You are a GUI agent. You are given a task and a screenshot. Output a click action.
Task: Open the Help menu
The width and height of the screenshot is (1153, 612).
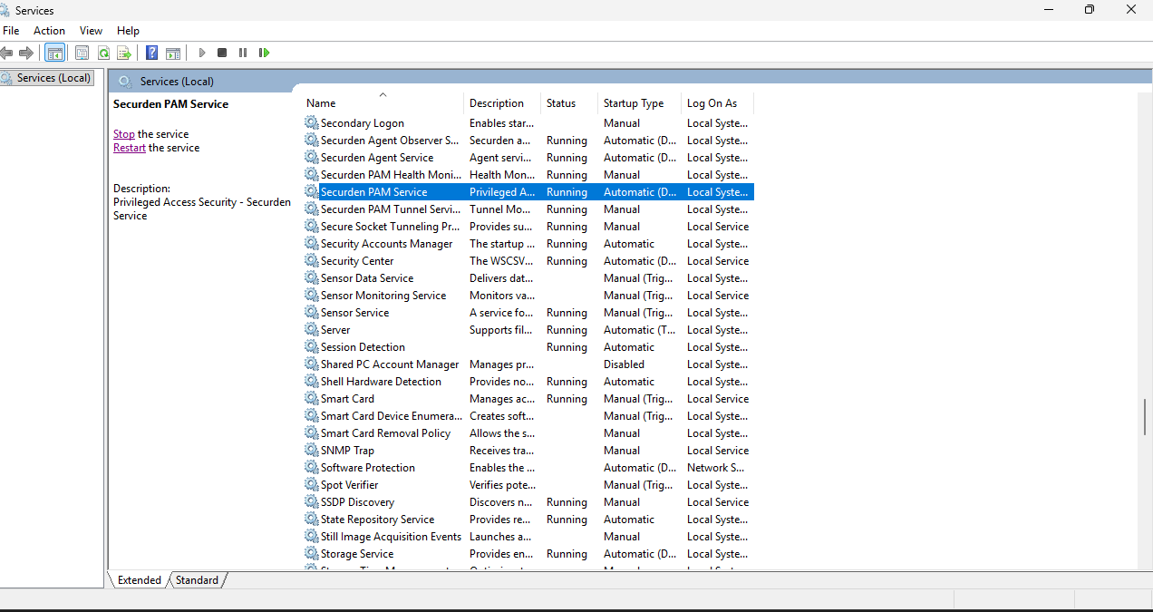pos(128,31)
